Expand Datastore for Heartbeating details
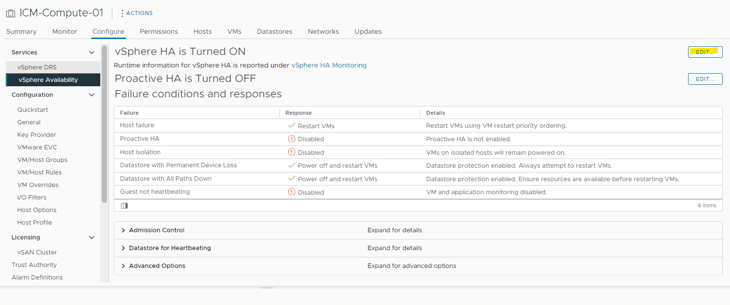The height and width of the screenshot is (305, 730). coord(123,248)
